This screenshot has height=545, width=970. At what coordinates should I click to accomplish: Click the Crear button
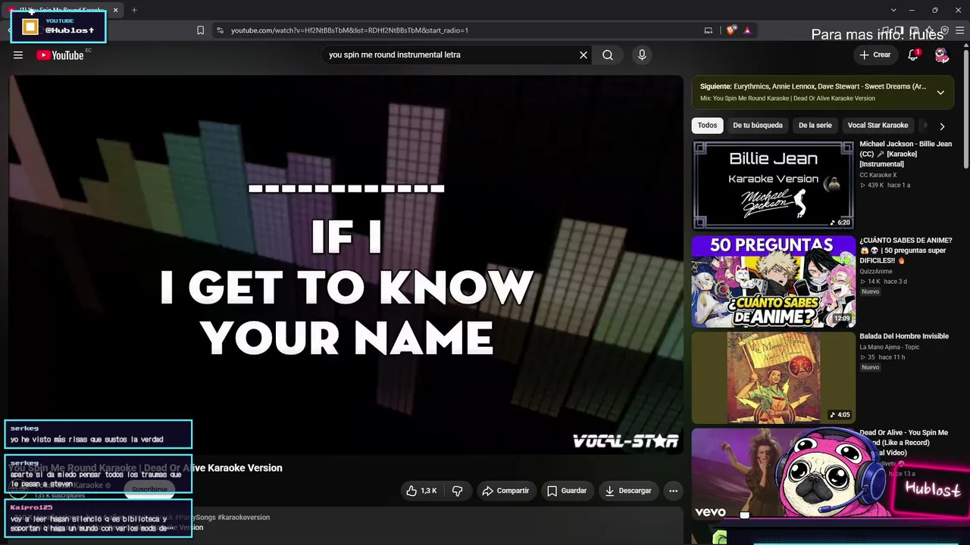875,54
